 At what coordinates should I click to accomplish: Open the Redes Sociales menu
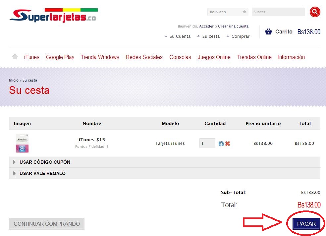click(144, 57)
